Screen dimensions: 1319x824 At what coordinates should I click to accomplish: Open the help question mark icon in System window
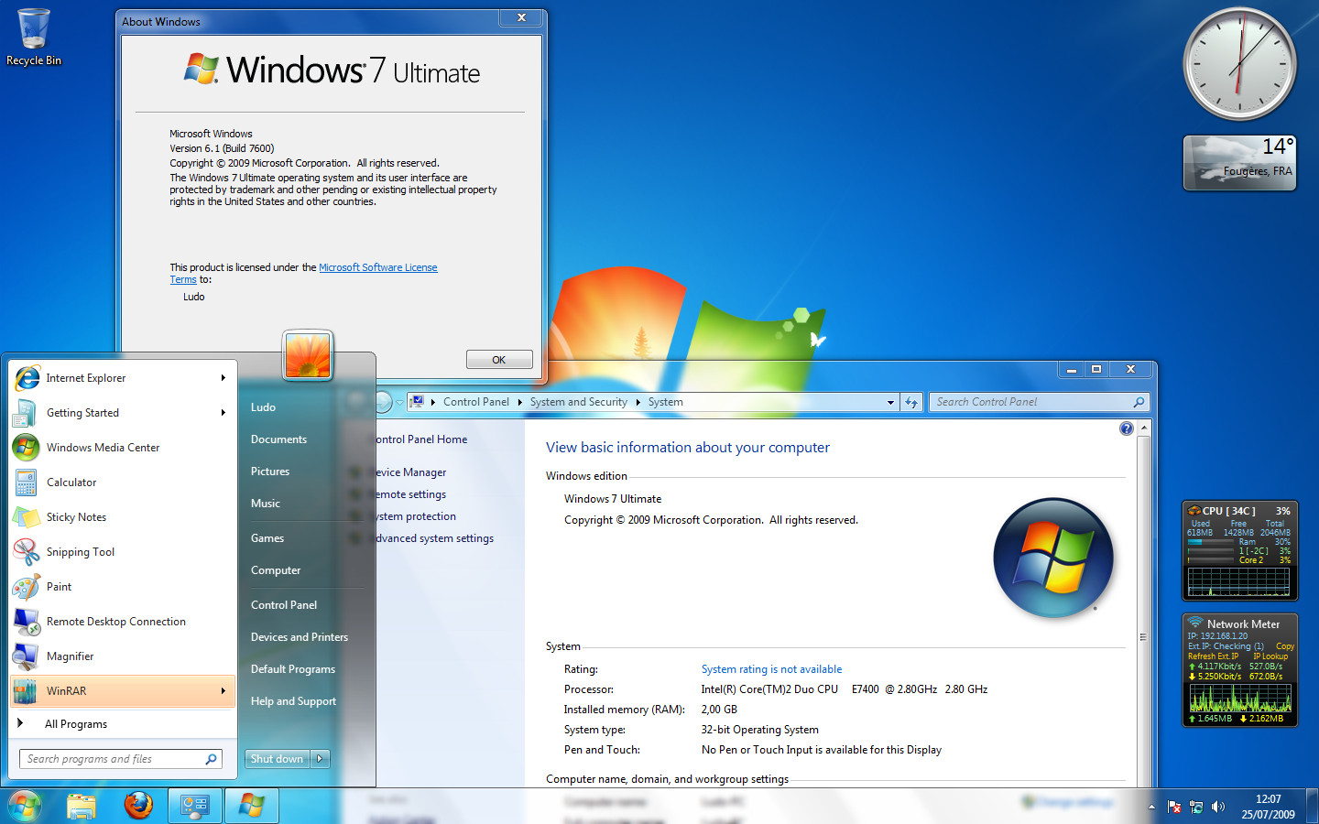(x=1126, y=428)
